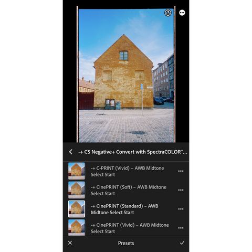Image resolution: width=252 pixels, height=252 pixels.
Task: Select CinePRINT (Standard) preset thumbnail
Action: pyautogui.click(x=77, y=209)
